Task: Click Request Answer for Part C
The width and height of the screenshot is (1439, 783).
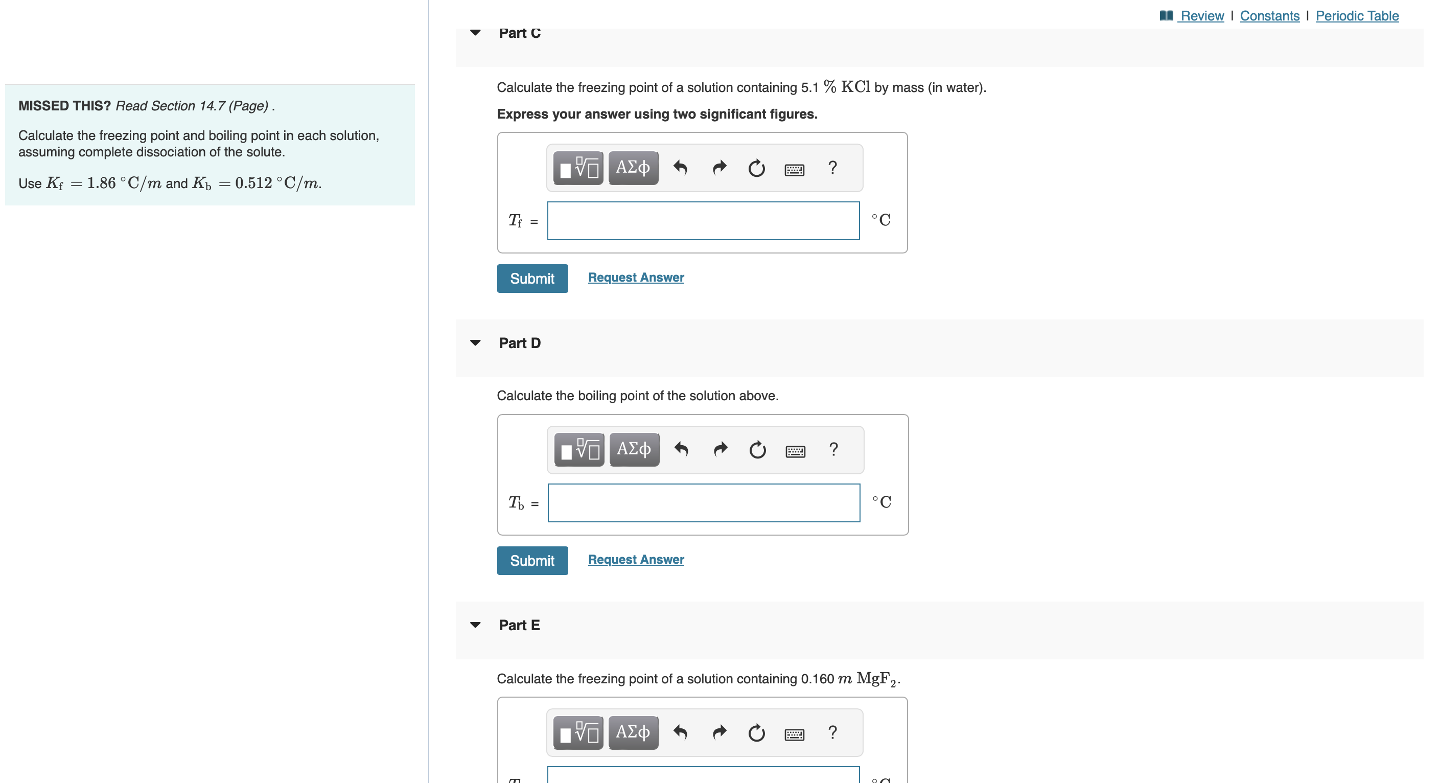Action: 635,277
